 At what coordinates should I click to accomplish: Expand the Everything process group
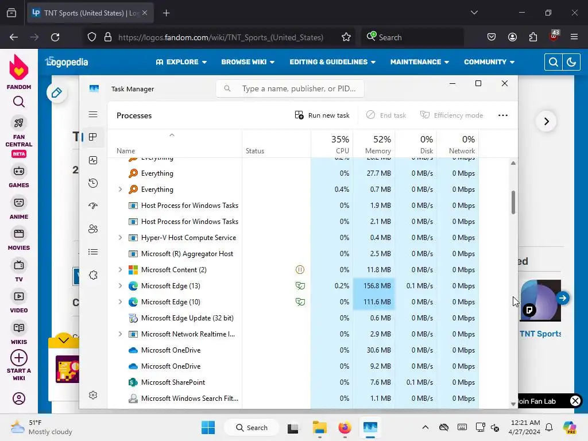[120, 189]
